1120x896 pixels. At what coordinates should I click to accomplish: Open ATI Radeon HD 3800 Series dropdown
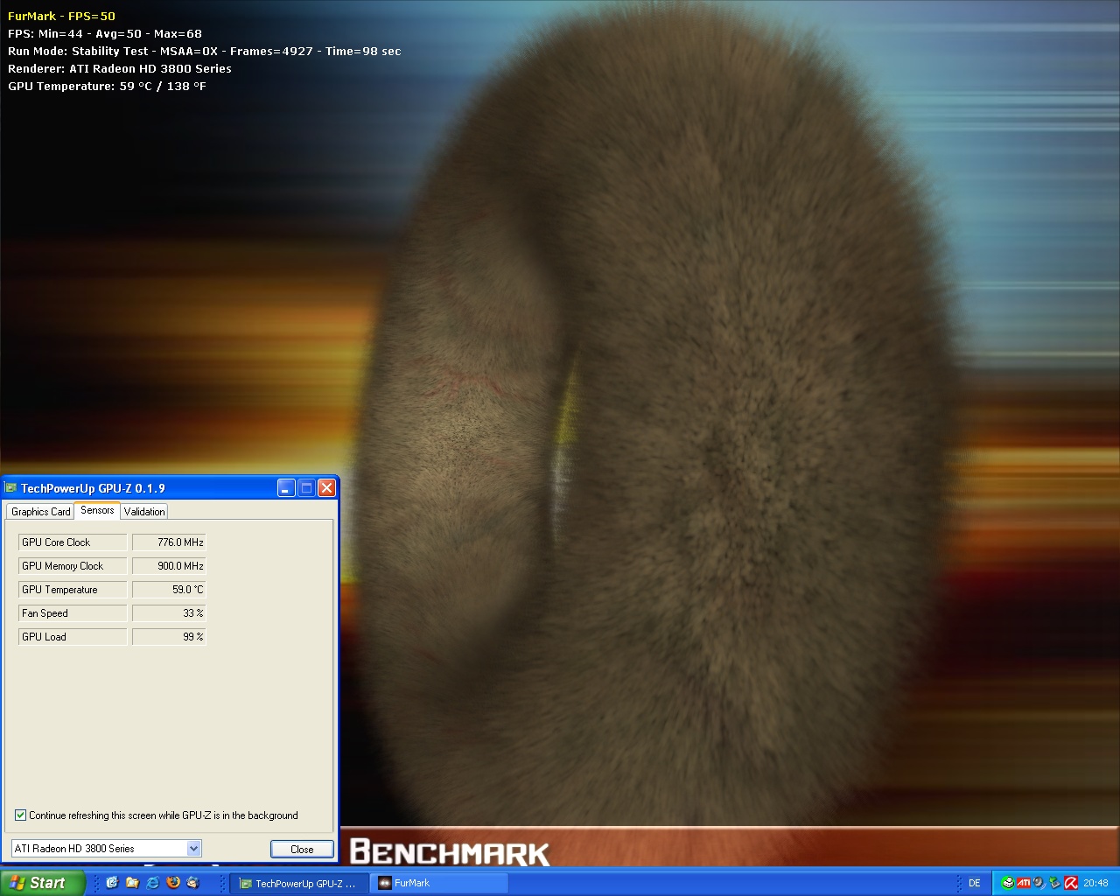[x=107, y=848]
